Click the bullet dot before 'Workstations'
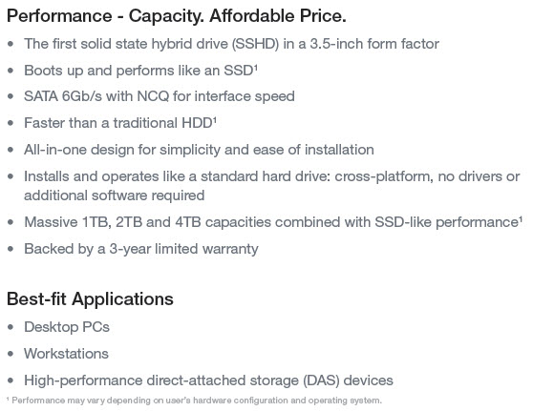 (11, 354)
